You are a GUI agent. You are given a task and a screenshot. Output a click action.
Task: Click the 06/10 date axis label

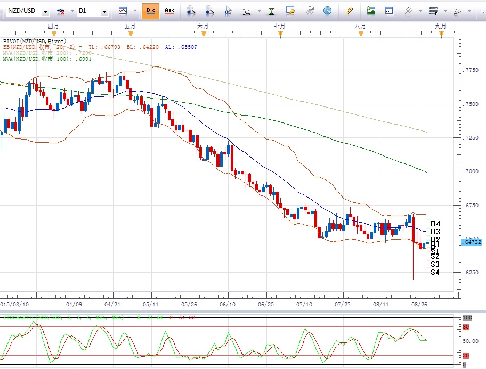pos(228,304)
